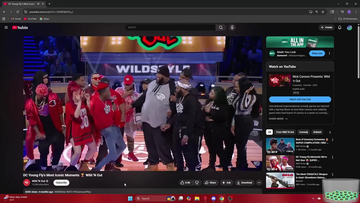Click the #WildNOut hashtag

60,192
